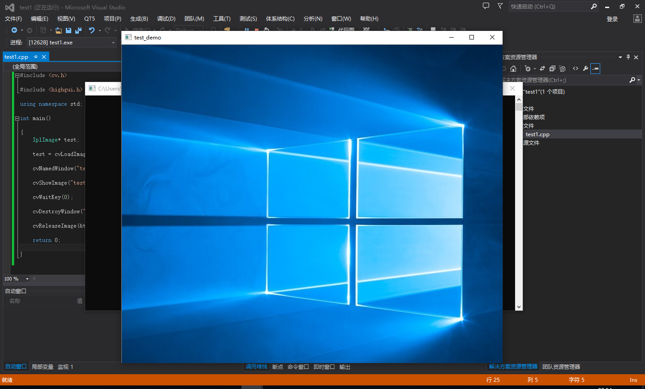645x389 pixels.
Task: Click the View Code angle brackets icon
Action: 576,69
